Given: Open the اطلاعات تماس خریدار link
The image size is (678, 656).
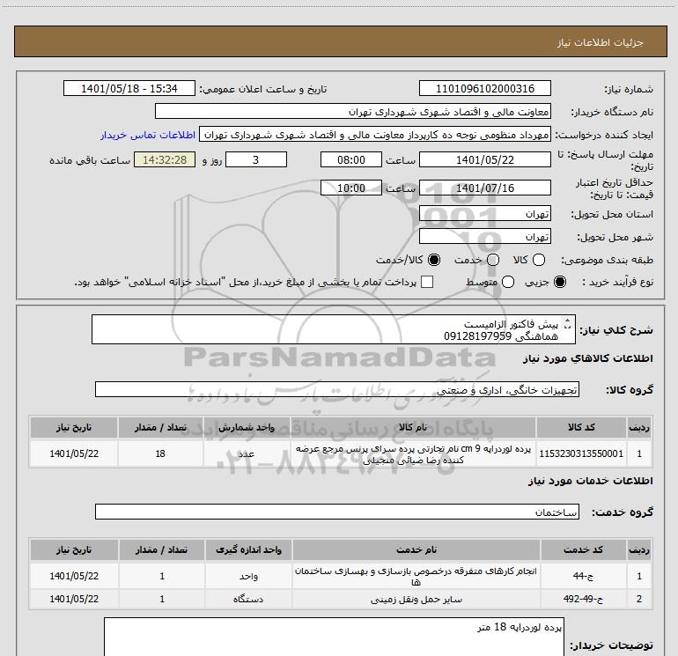Looking at the screenshot, I should (x=148, y=135).
